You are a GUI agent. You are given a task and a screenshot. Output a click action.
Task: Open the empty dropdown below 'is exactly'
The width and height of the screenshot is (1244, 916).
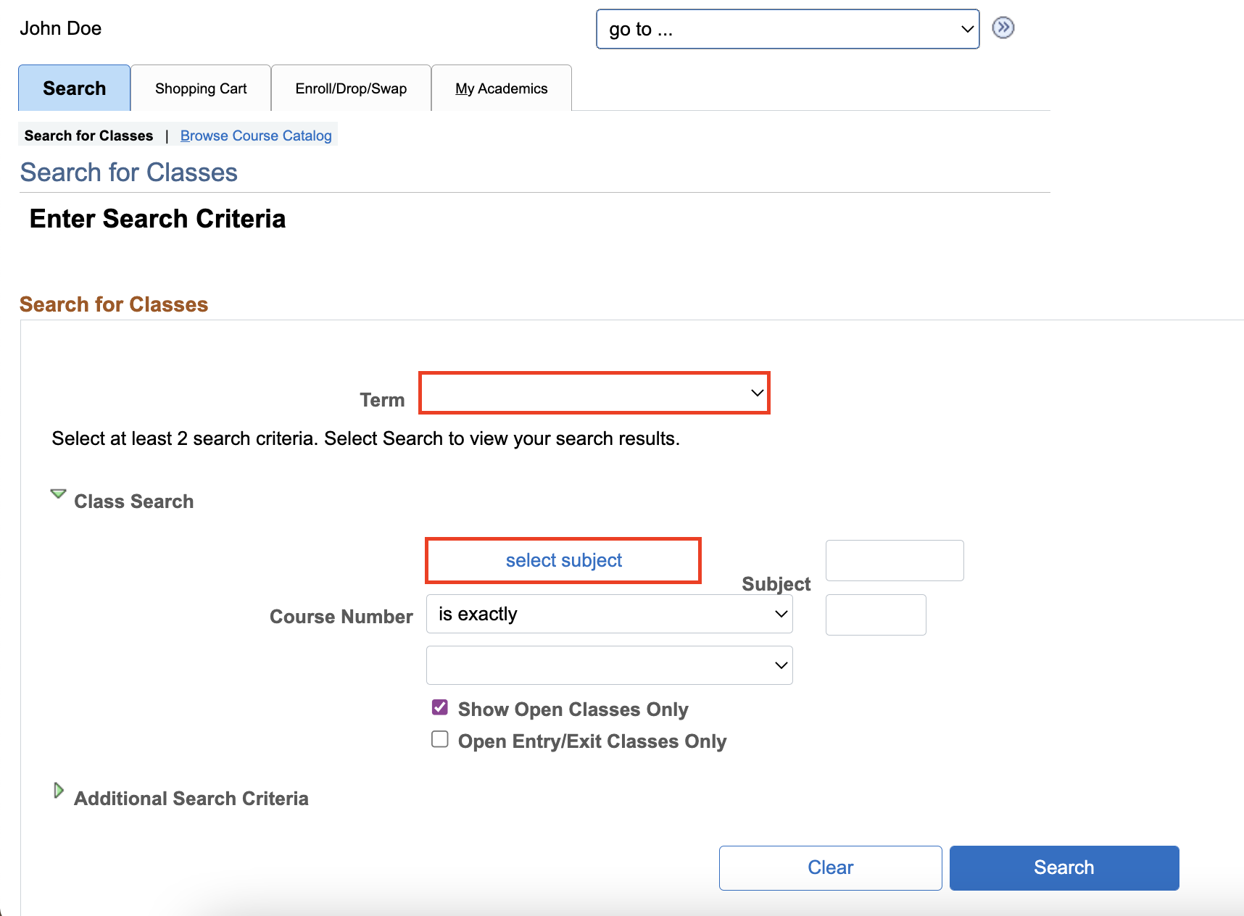(609, 665)
